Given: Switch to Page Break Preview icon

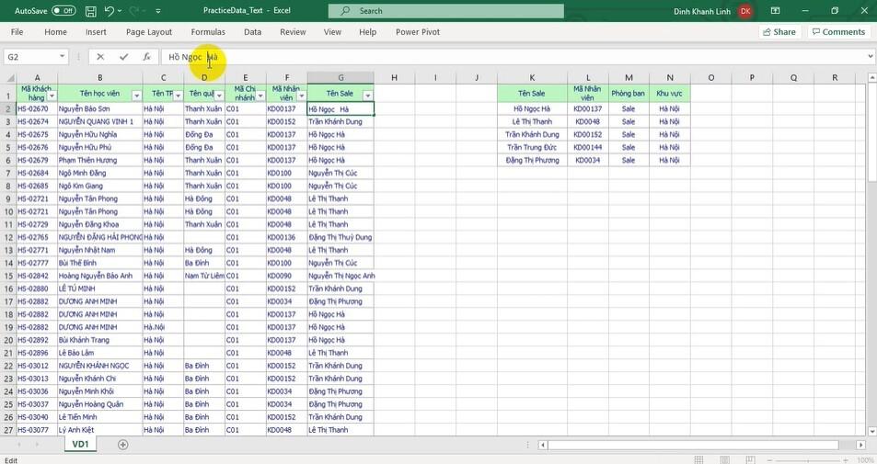Looking at the screenshot, I should click(751, 460).
